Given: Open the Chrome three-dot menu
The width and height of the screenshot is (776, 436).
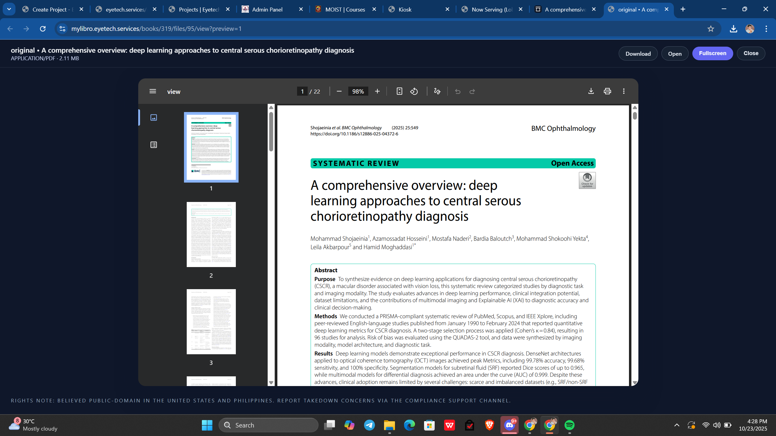Looking at the screenshot, I should pos(766,29).
